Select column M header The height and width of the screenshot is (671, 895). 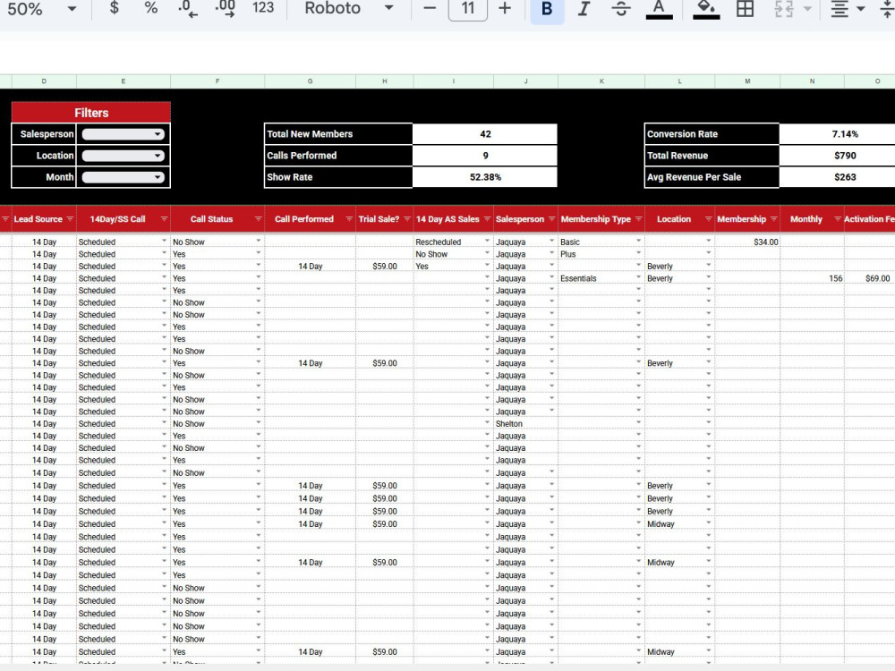tap(747, 81)
